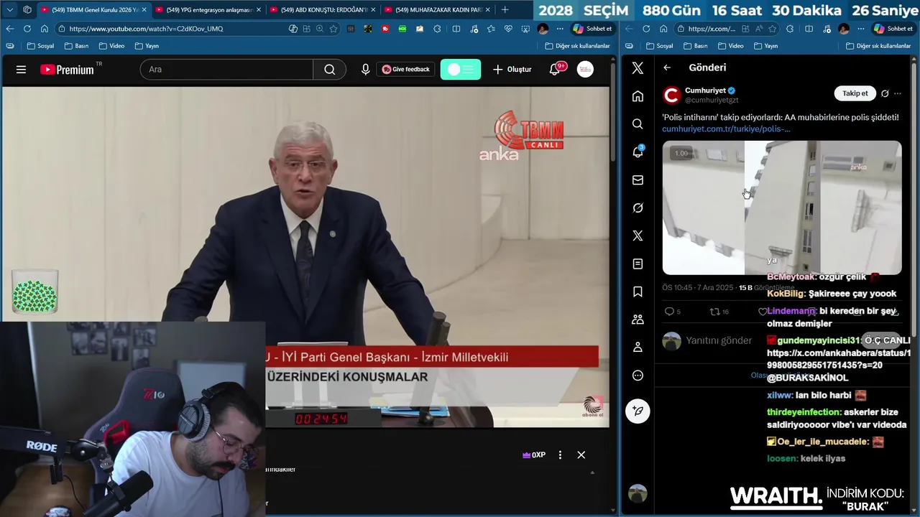Switch to YPG entegrasyon anlaşması tab
The height and width of the screenshot is (517, 920).
click(x=207, y=9)
